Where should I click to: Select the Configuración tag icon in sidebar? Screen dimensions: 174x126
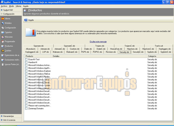click(3, 28)
